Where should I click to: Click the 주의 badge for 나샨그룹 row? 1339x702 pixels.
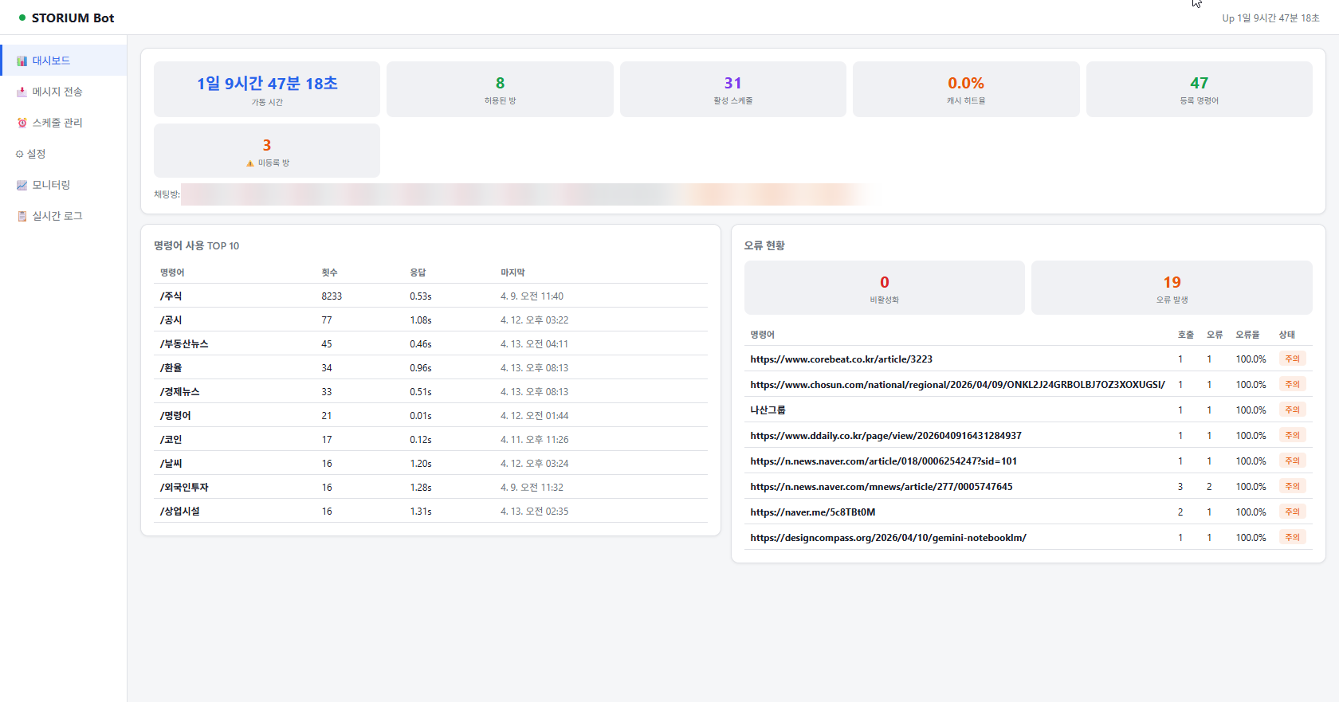point(1292,410)
